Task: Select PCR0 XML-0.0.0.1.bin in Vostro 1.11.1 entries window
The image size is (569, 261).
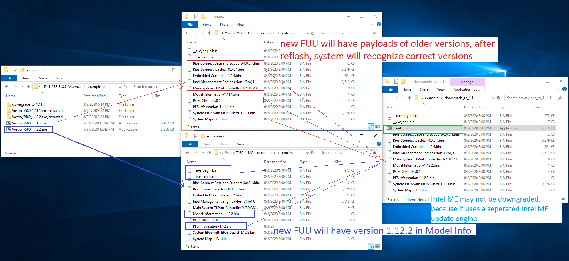Action: 210,101
